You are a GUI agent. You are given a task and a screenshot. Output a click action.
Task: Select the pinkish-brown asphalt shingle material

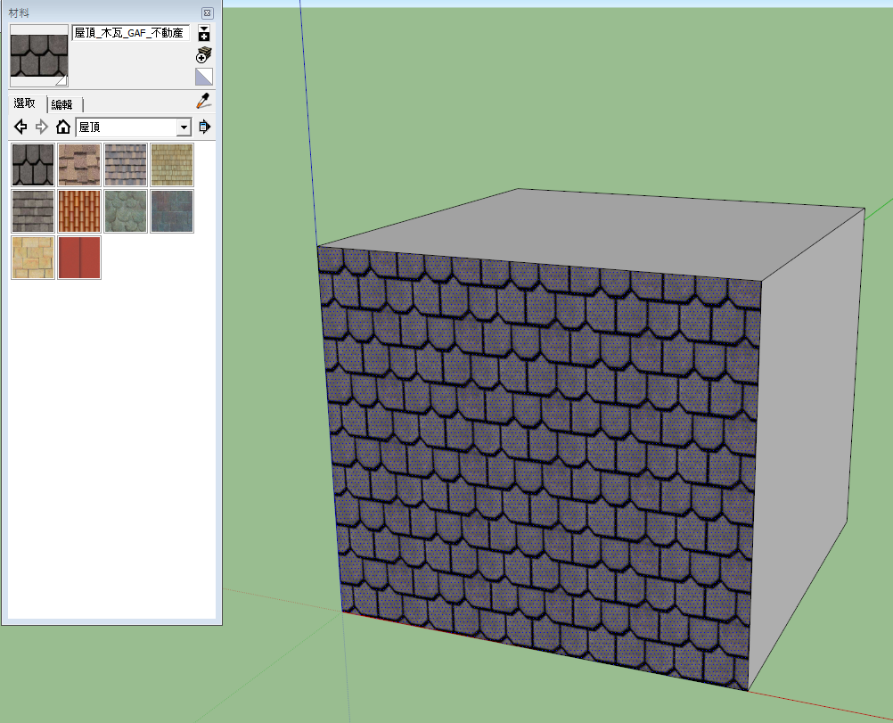pyautogui.click(x=79, y=165)
